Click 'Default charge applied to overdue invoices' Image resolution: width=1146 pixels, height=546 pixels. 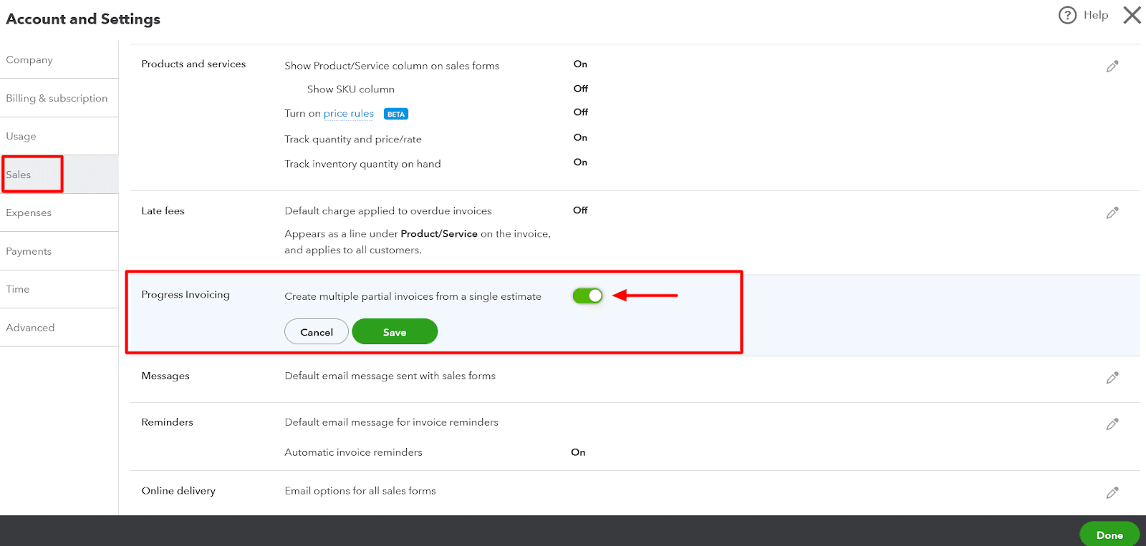tap(388, 211)
